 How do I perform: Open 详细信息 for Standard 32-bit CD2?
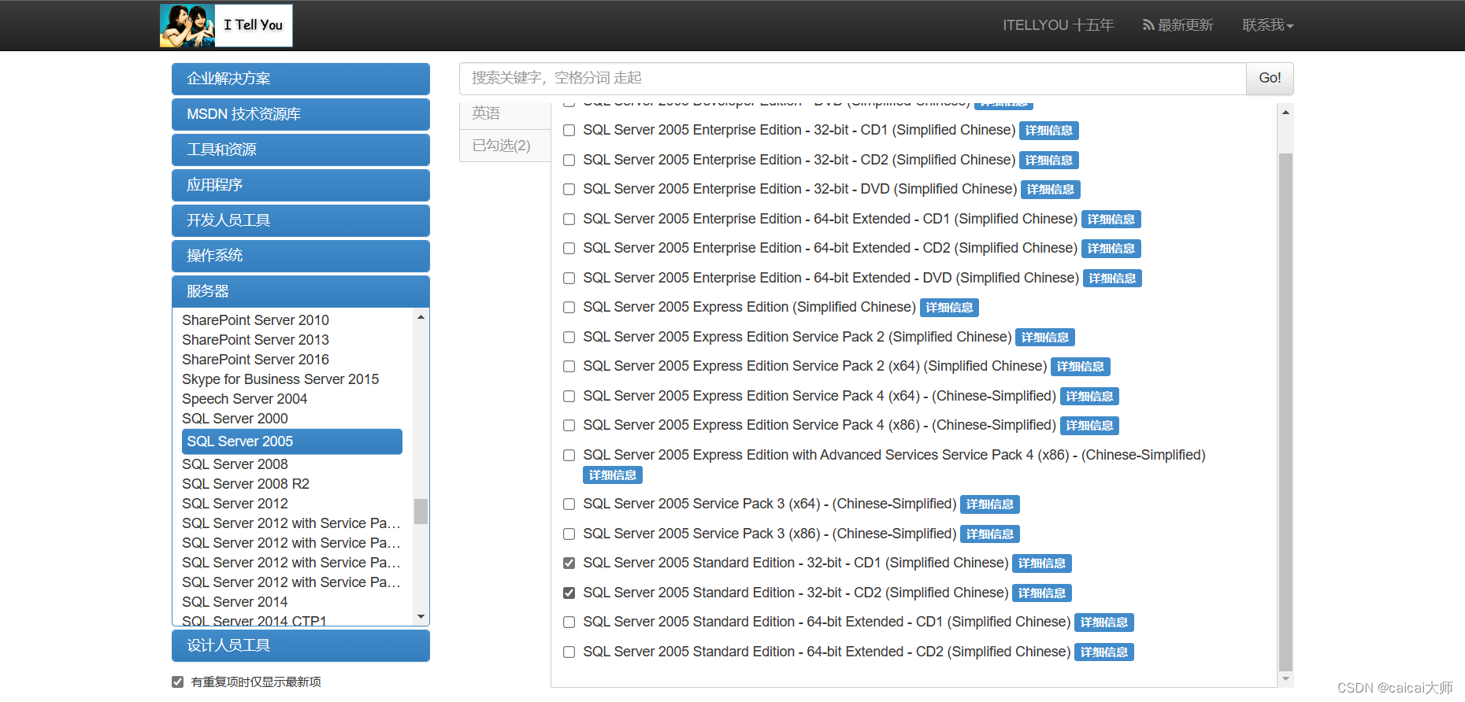pos(1041,593)
